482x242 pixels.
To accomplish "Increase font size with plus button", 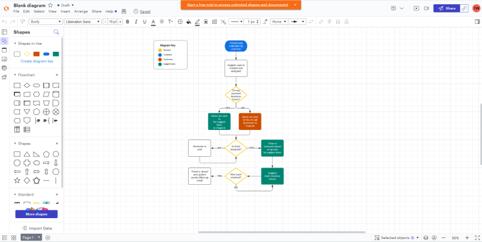I will click(x=120, y=22).
